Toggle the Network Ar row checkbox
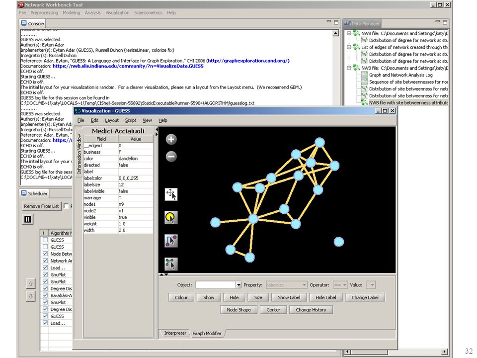This screenshot has width=477, height=358. pos(45,261)
